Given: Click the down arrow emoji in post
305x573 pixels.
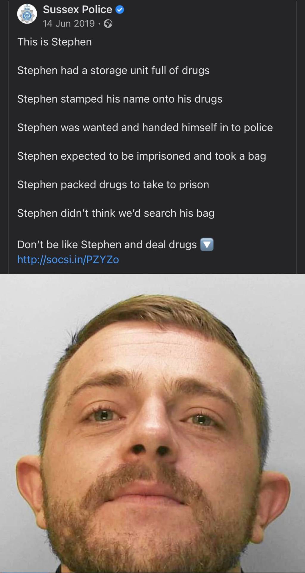Looking at the screenshot, I should 207,244.
